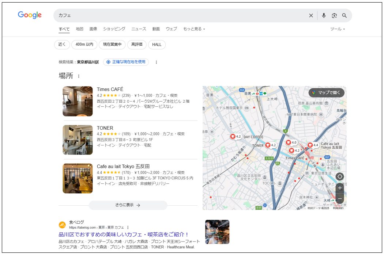Image resolution: width=384 pixels, height=255 pixels.
Task: Click the 居木神社 shrine map marker
Action: pos(317,197)
